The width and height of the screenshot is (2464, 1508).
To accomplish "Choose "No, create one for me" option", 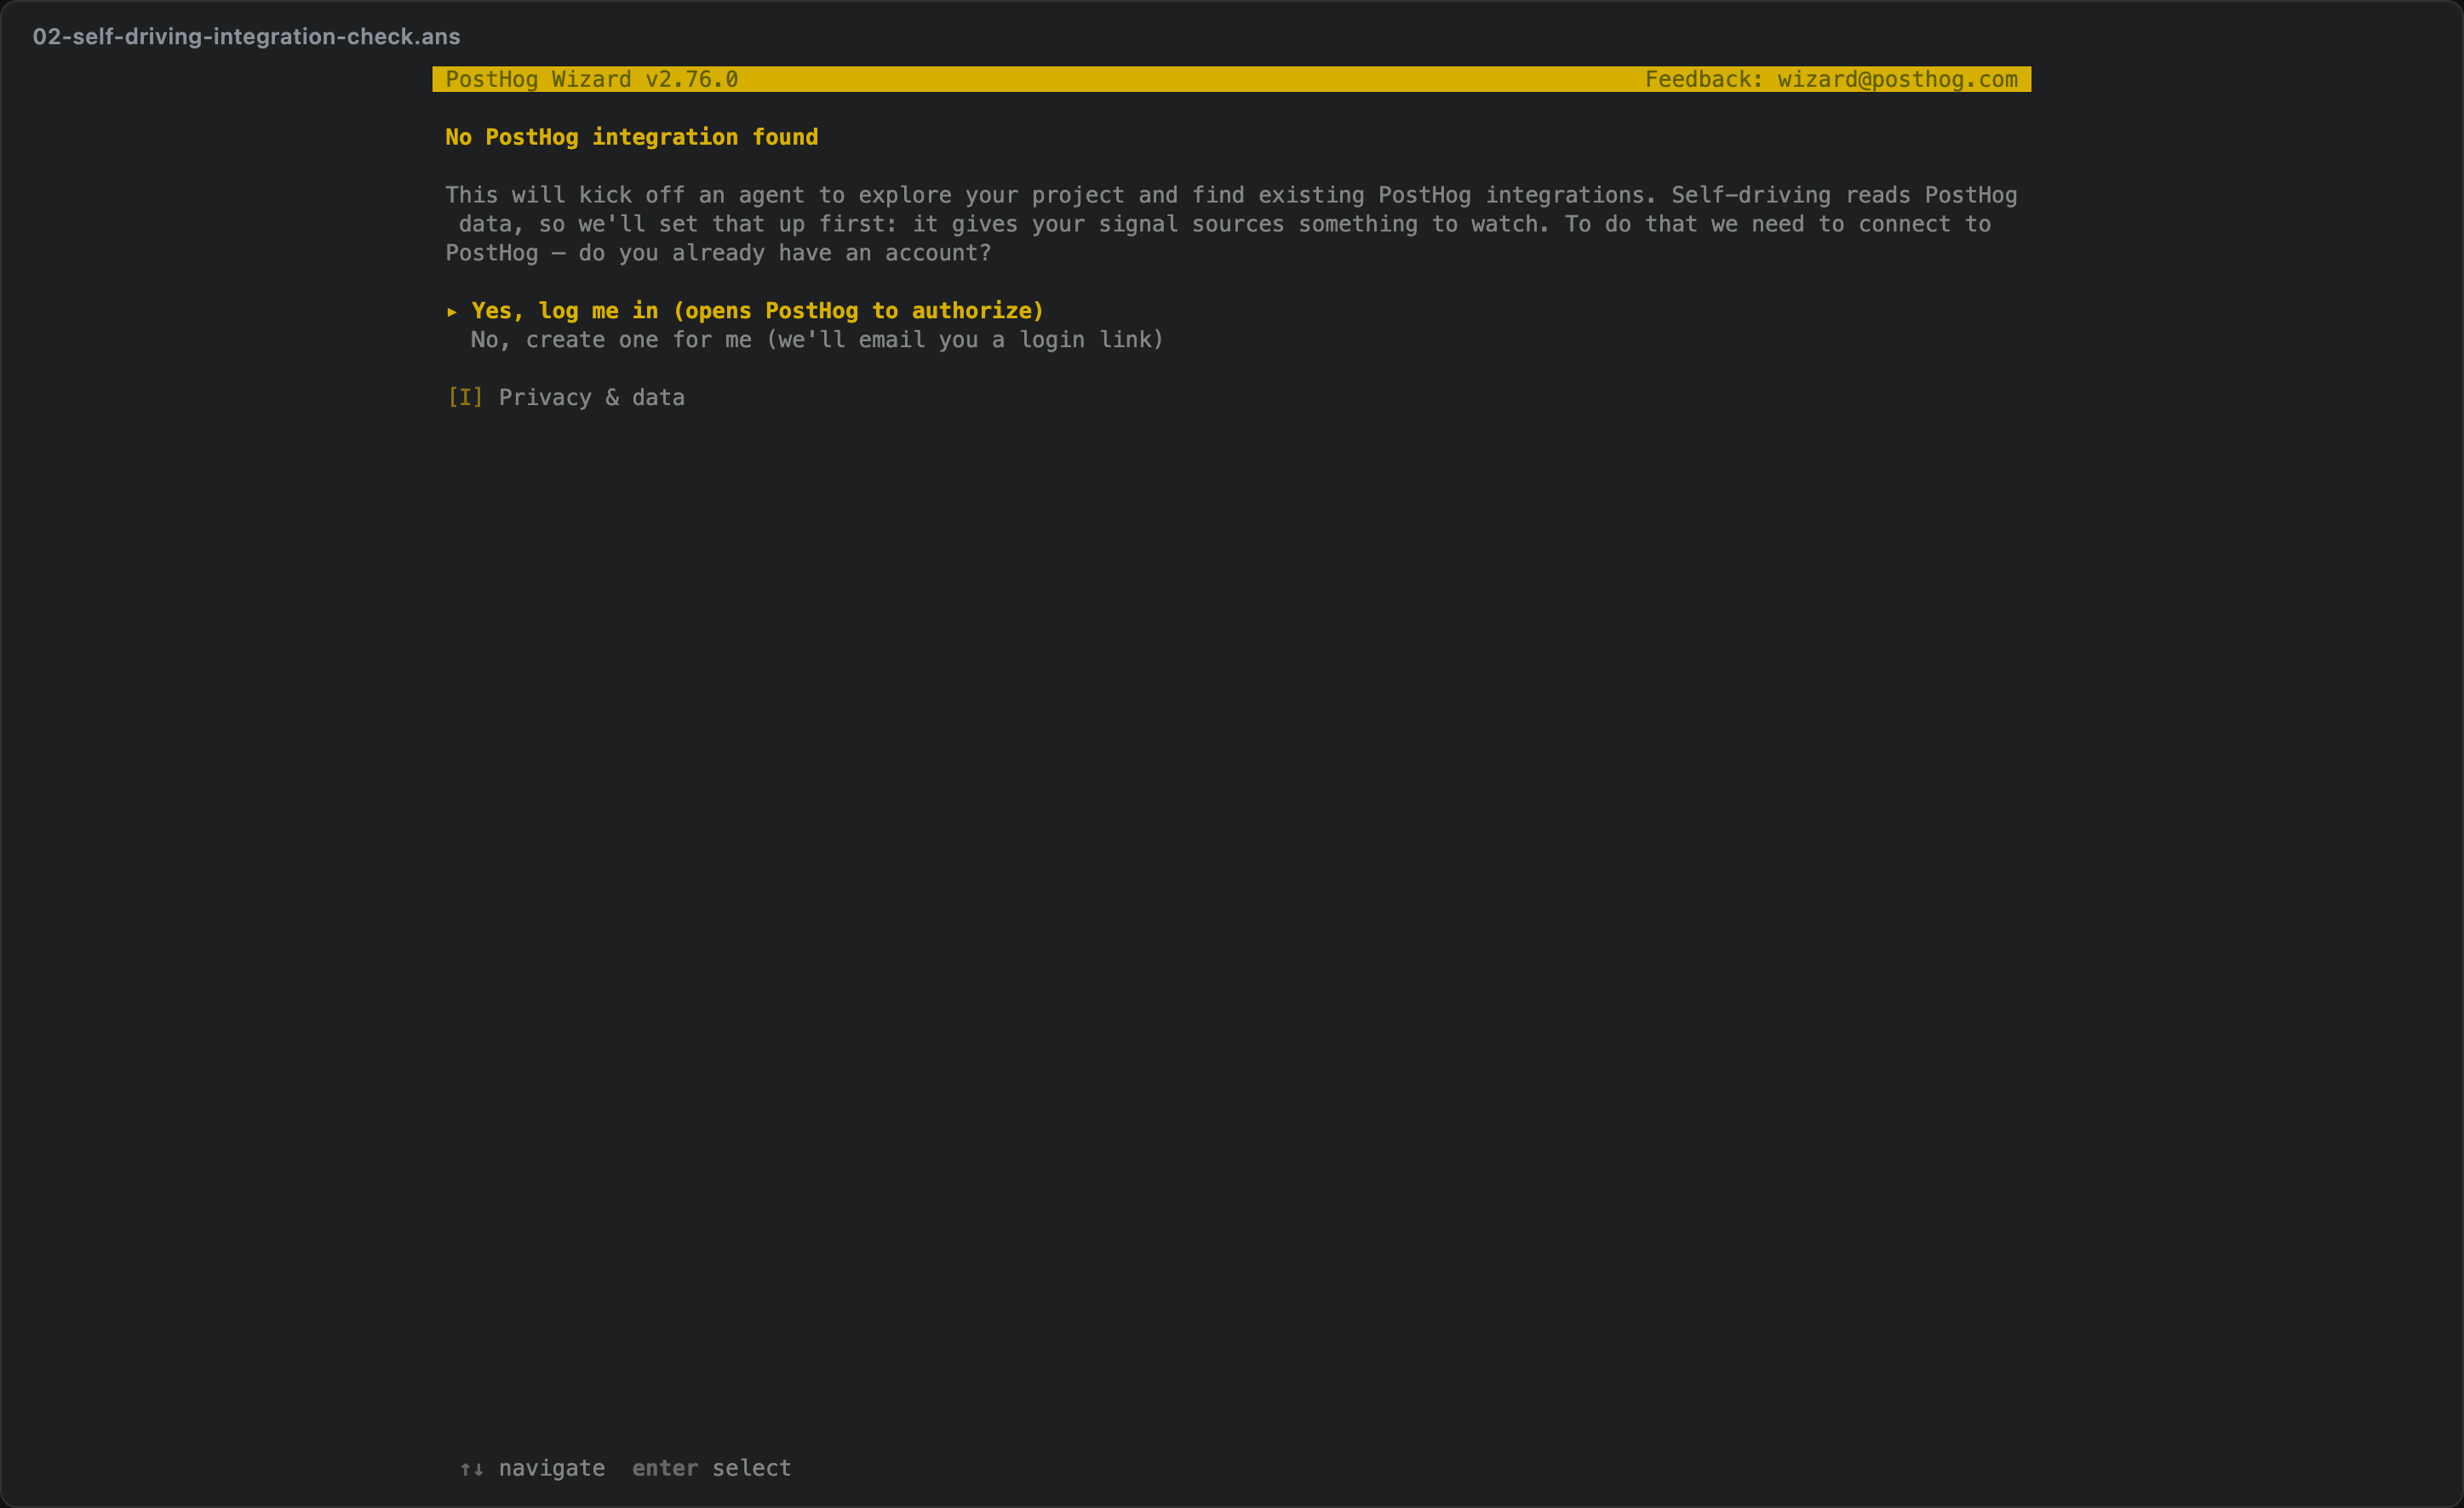I will (x=817, y=340).
